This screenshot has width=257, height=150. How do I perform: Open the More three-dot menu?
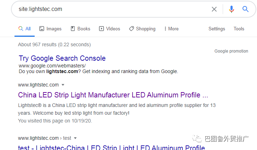[171, 29]
